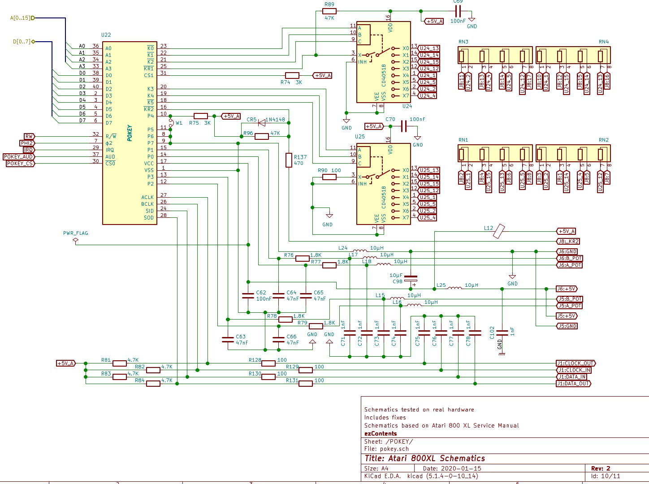The height and width of the screenshot is (484, 649).
Task: Click the title text Atari 800XL Schematics
Action: pos(424,458)
